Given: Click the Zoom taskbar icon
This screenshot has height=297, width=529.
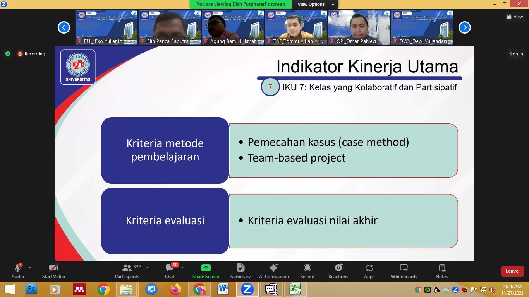Looking at the screenshot, I should [247, 289].
